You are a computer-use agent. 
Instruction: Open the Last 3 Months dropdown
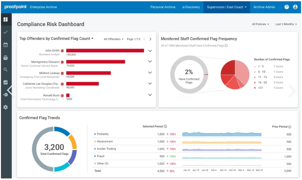pos(286,24)
